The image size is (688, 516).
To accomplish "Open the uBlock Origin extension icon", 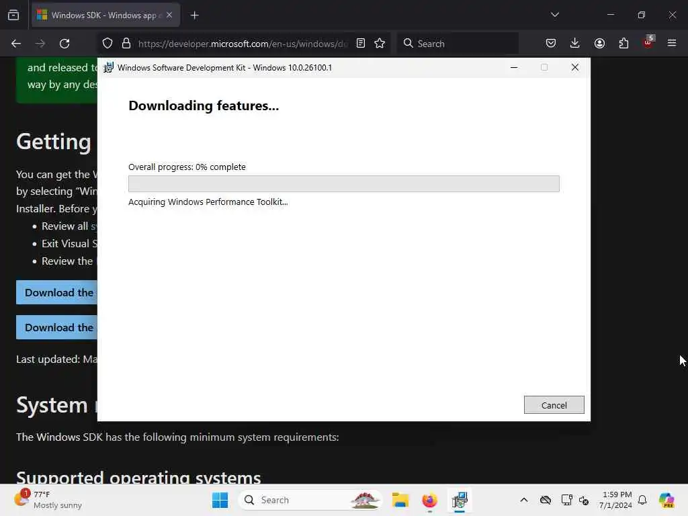I will (648, 42).
